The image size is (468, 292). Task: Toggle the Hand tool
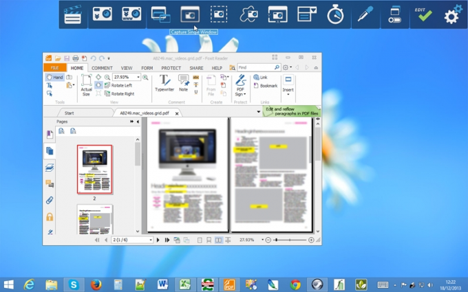tap(54, 77)
